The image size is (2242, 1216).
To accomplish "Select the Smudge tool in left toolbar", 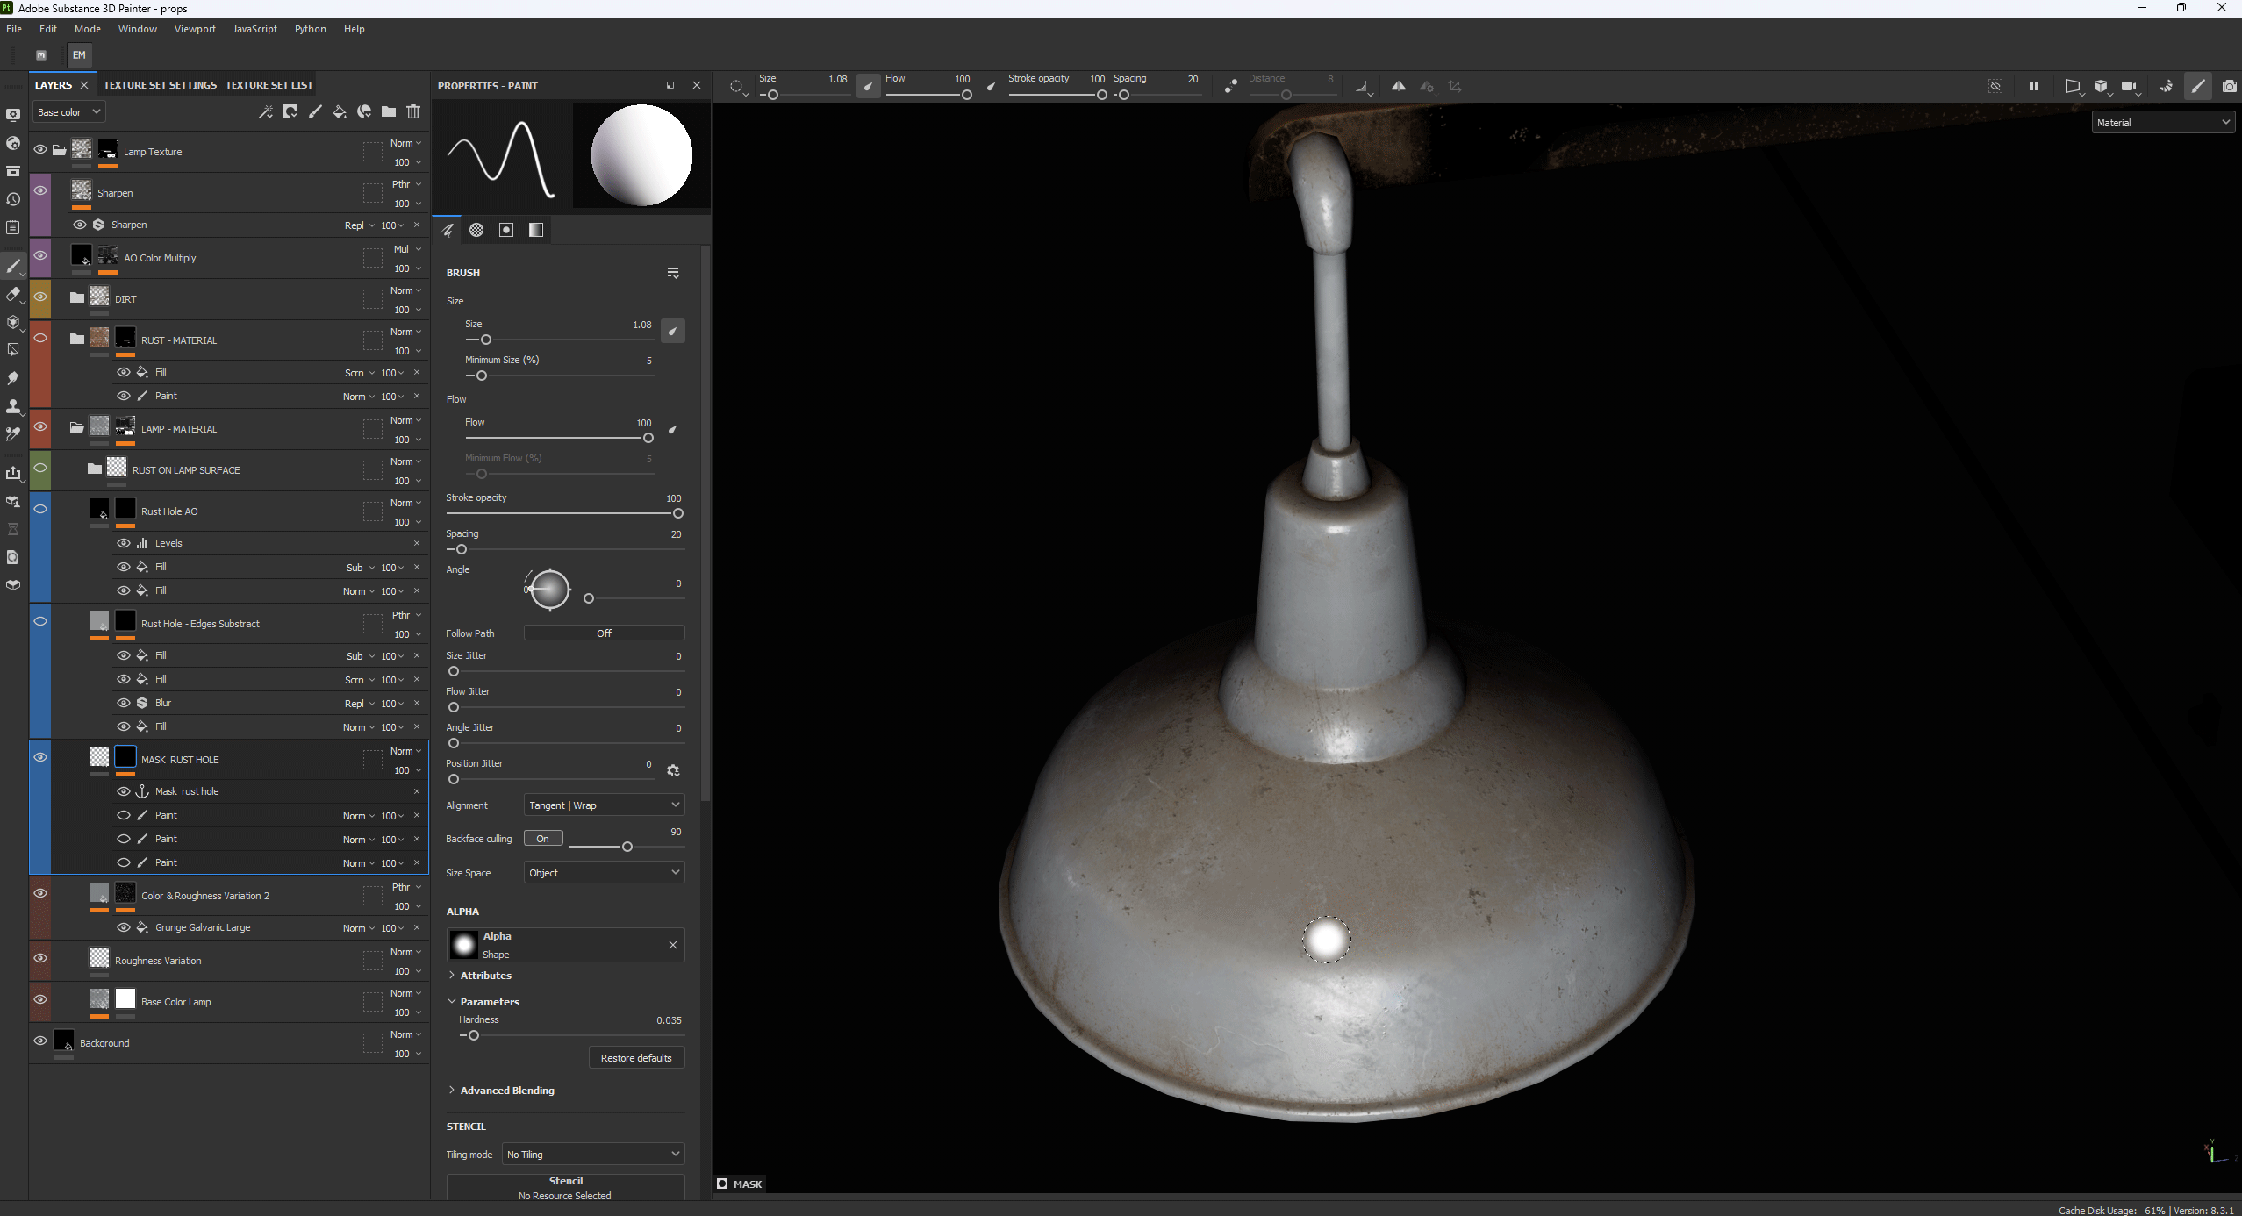I will (12, 378).
